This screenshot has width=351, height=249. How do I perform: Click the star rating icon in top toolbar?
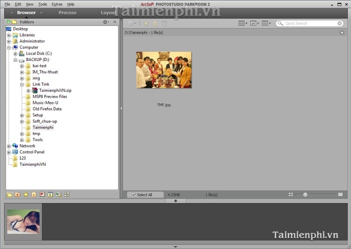pyautogui.click(x=146, y=23)
